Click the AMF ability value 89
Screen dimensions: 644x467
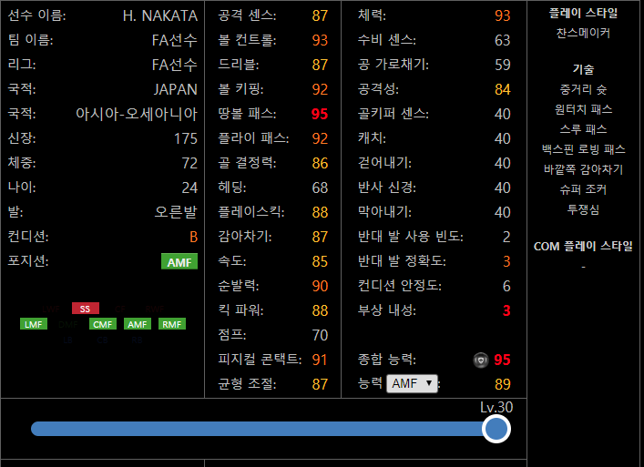pos(502,384)
